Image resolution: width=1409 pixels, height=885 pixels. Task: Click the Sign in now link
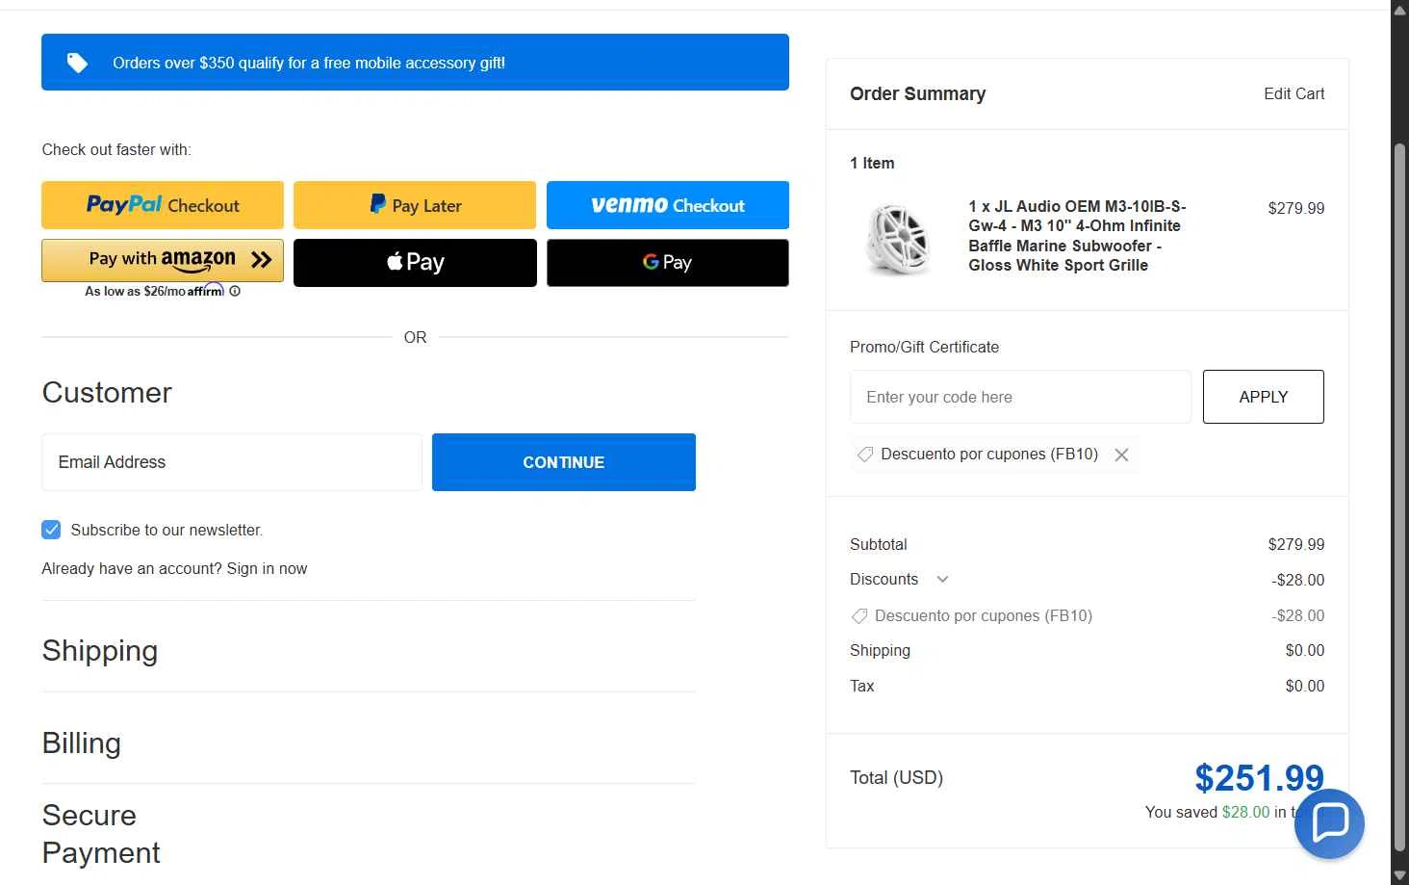[x=267, y=568]
